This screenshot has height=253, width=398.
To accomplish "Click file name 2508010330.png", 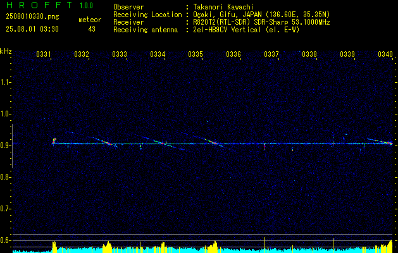I will [32, 17].
